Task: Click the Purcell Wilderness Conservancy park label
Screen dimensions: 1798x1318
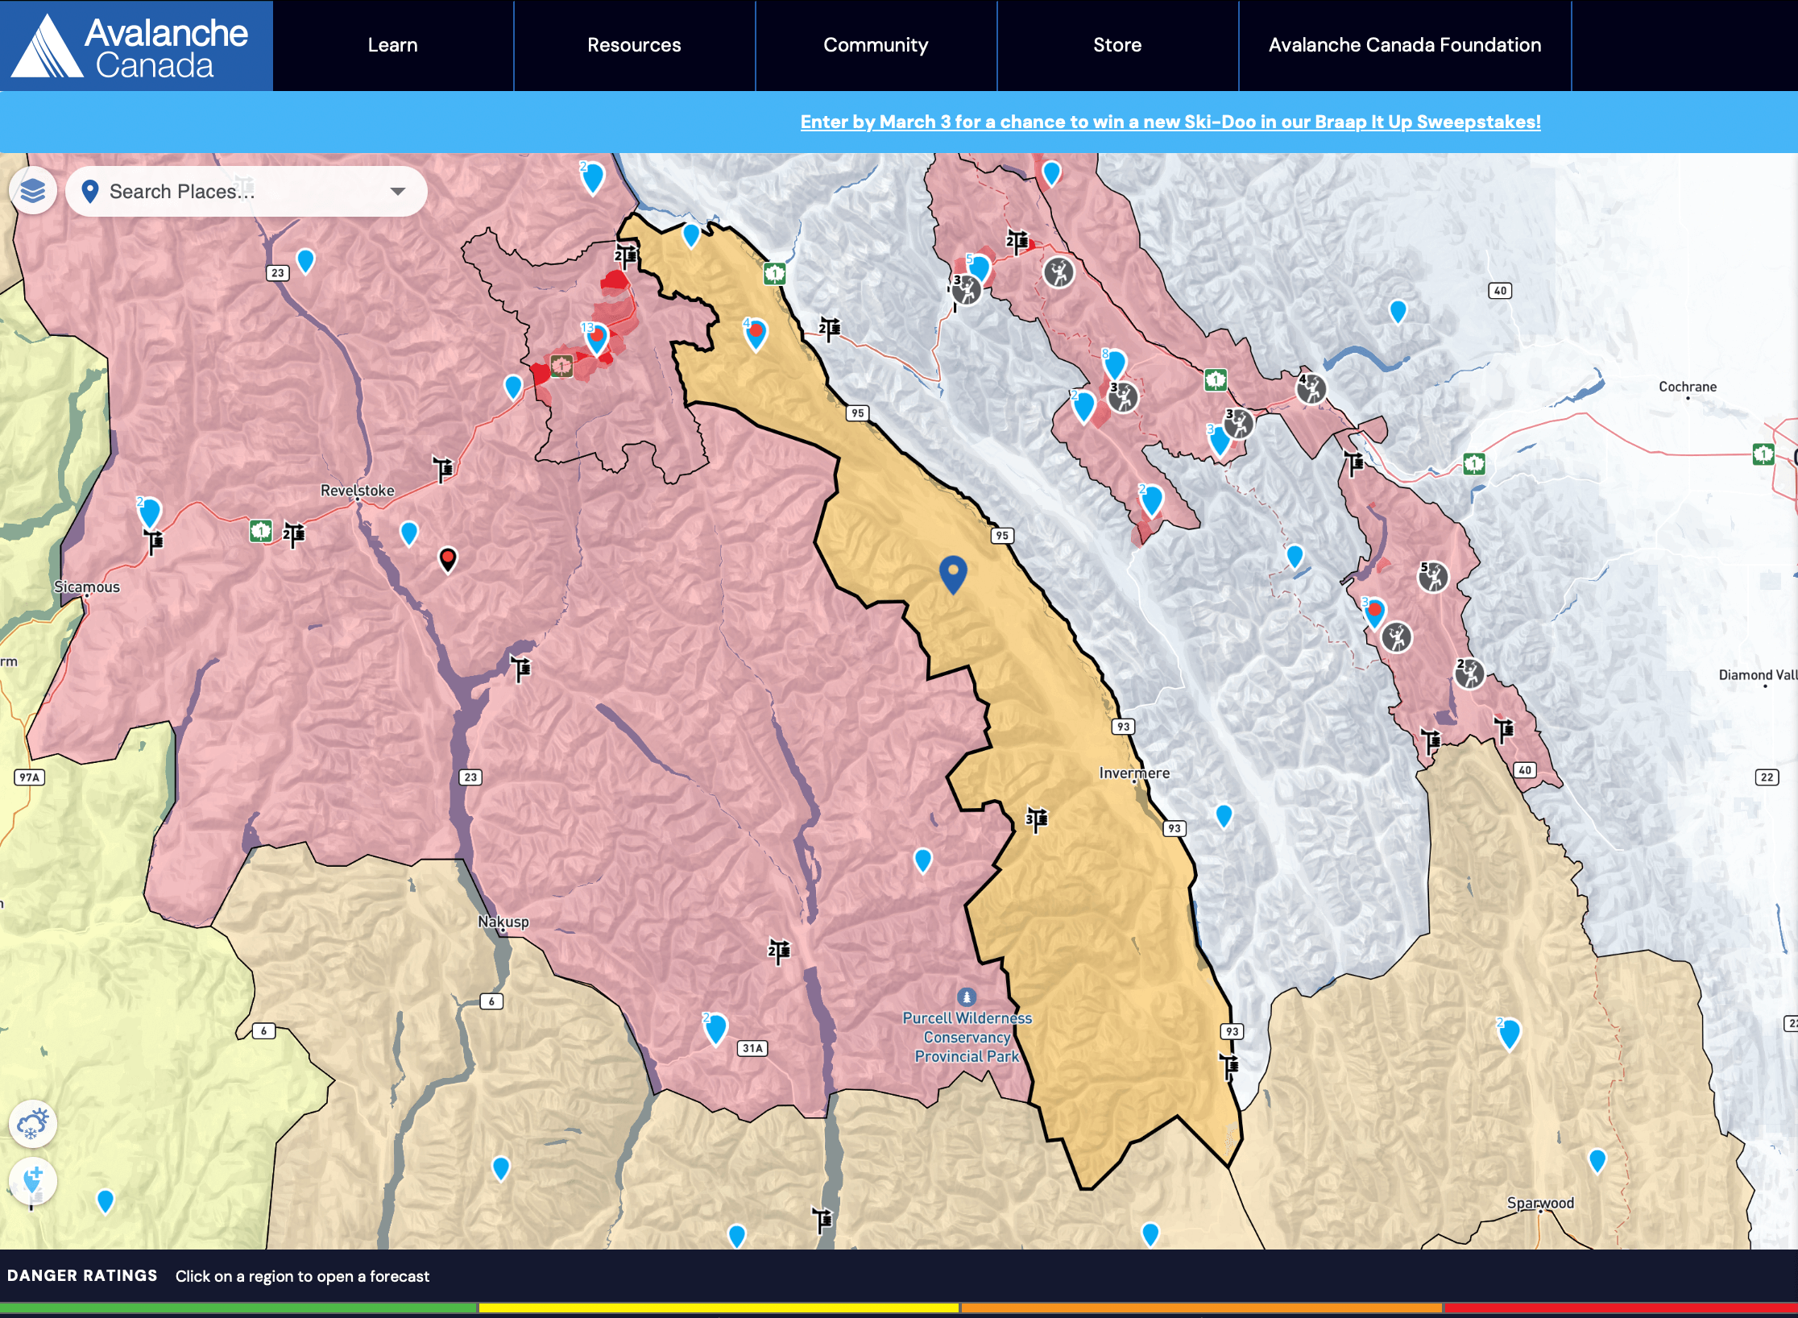Action: coord(967,1037)
